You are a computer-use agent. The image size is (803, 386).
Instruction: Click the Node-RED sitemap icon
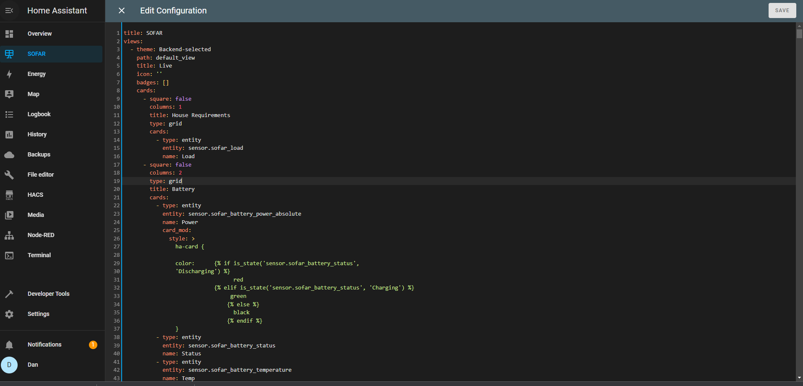click(9, 235)
